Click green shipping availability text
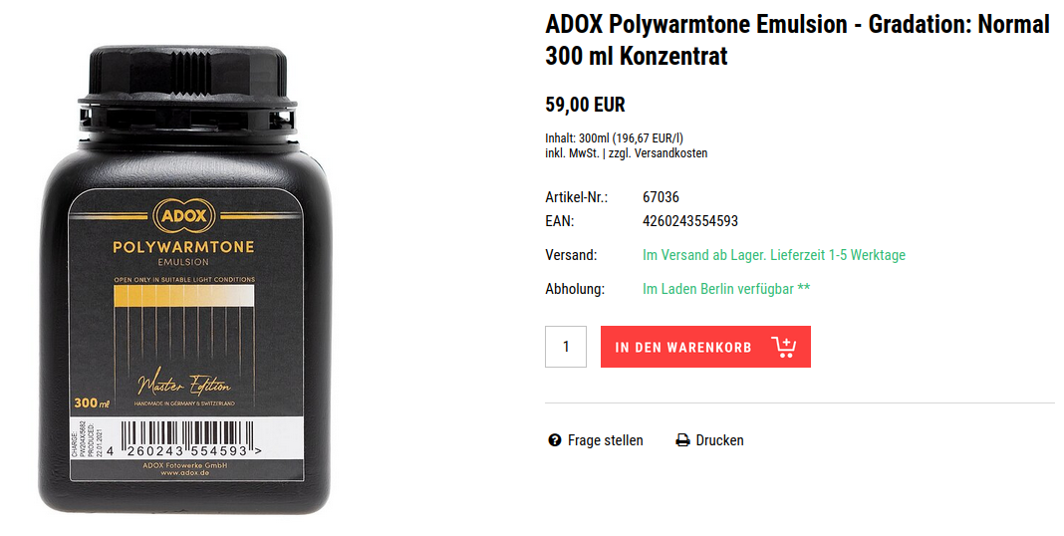 [773, 255]
